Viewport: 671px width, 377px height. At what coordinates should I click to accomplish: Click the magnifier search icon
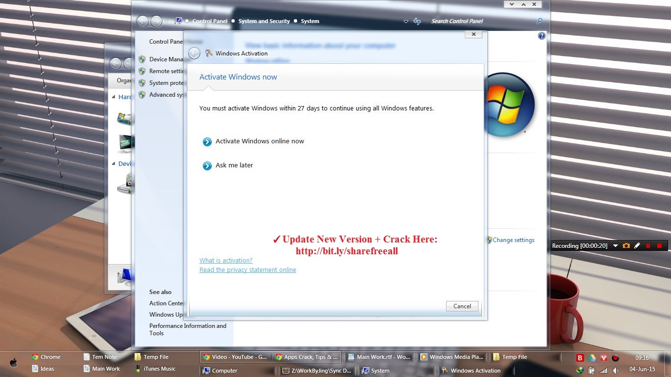[539, 21]
